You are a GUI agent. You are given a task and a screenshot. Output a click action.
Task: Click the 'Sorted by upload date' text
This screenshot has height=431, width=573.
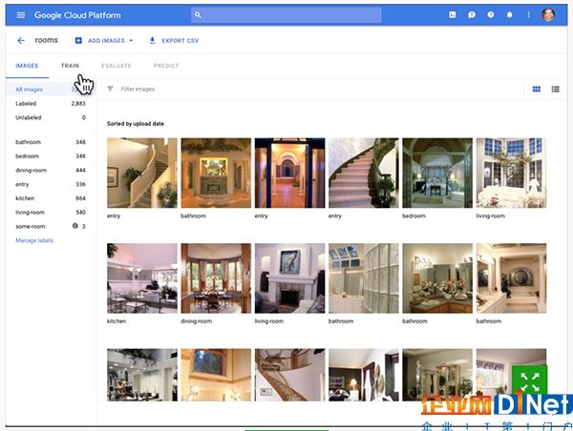click(136, 124)
